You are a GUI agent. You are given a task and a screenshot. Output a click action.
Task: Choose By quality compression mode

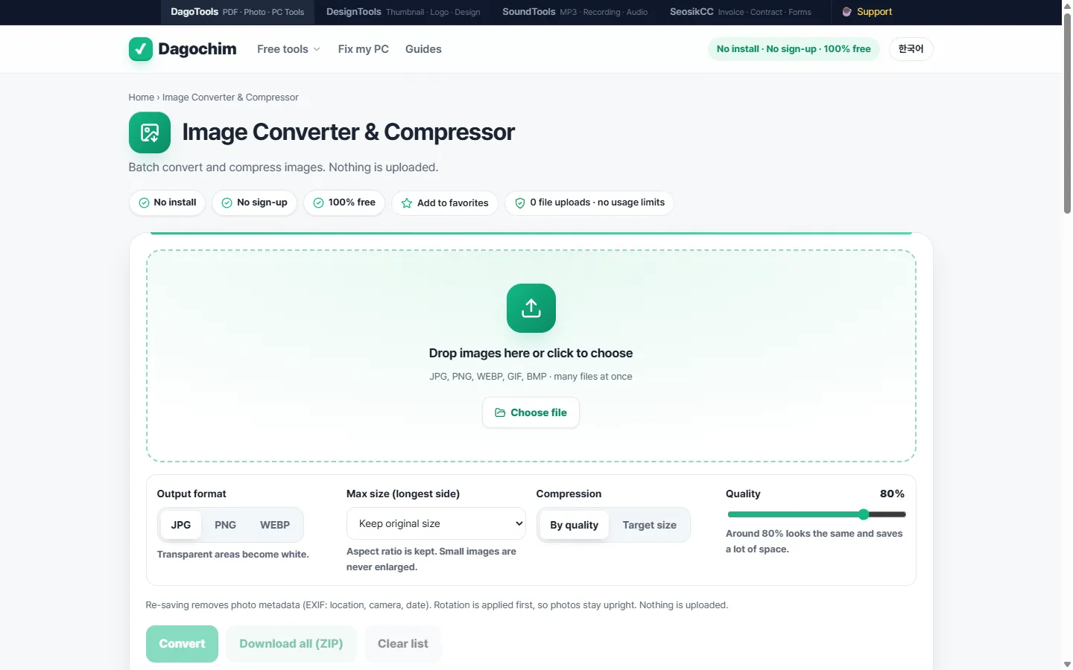coord(575,525)
